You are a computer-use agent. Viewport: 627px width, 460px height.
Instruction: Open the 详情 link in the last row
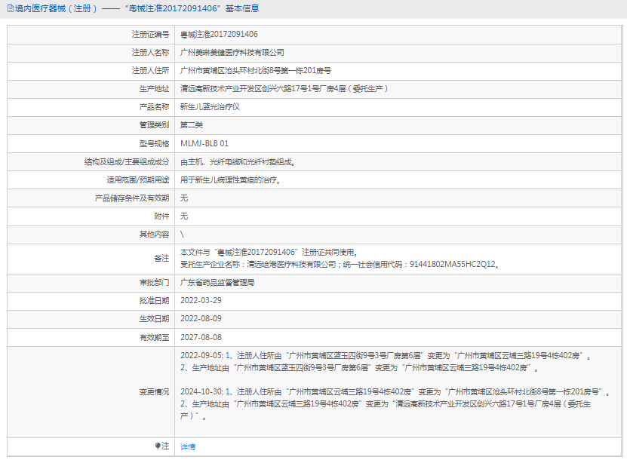coord(188,447)
